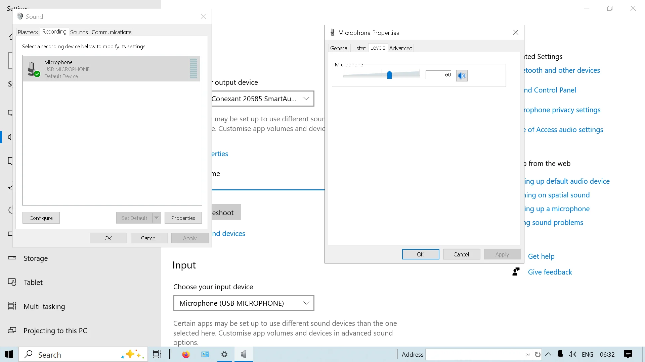Mute the microphone via the speaker button

coord(462,75)
